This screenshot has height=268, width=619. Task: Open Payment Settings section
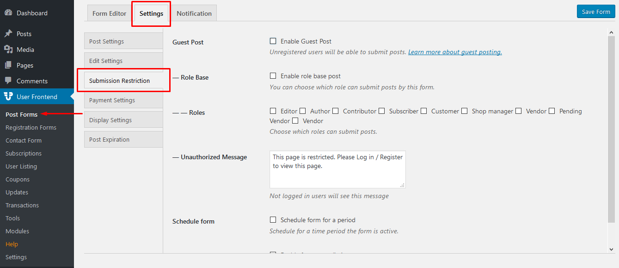[x=123, y=100]
